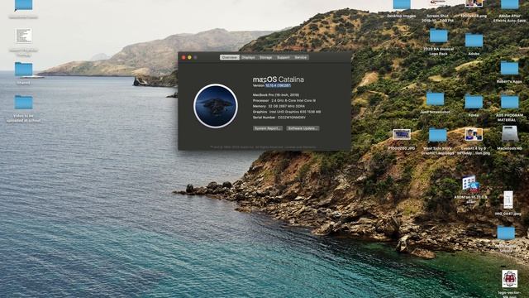Click the MacBook Pro model line
The image size is (529, 298).
pos(276,95)
